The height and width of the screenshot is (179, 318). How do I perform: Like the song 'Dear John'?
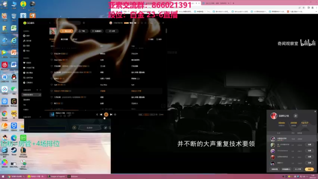click(x=52, y=60)
